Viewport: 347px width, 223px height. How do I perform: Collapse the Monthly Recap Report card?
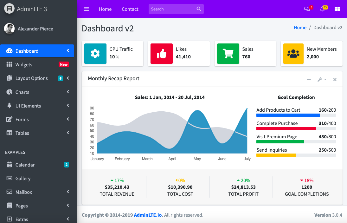tap(309, 79)
